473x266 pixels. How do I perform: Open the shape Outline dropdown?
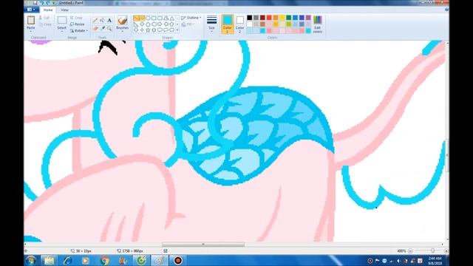pos(191,18)
